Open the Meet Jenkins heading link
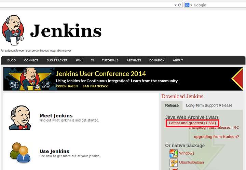The width and height of the screenshot is (246, 170). [56, 116]
